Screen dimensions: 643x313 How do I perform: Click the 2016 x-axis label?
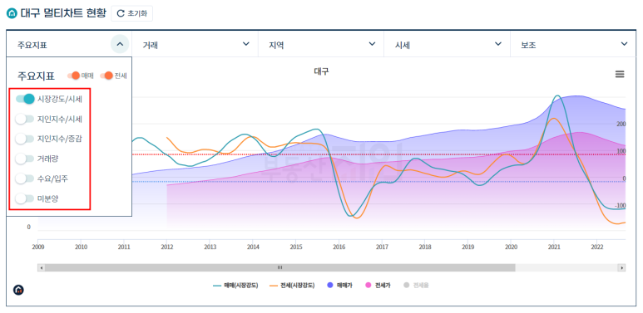(x=339, y=247)
